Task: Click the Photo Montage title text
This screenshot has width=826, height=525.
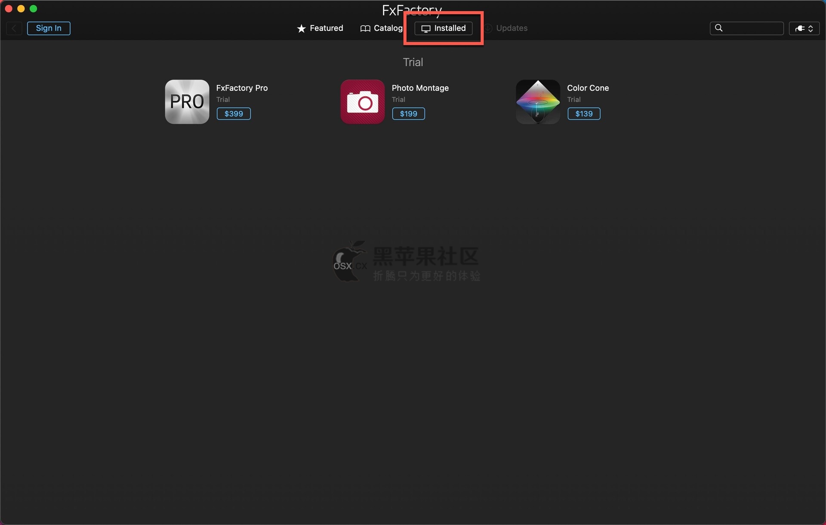Action: tap(420, 88)
